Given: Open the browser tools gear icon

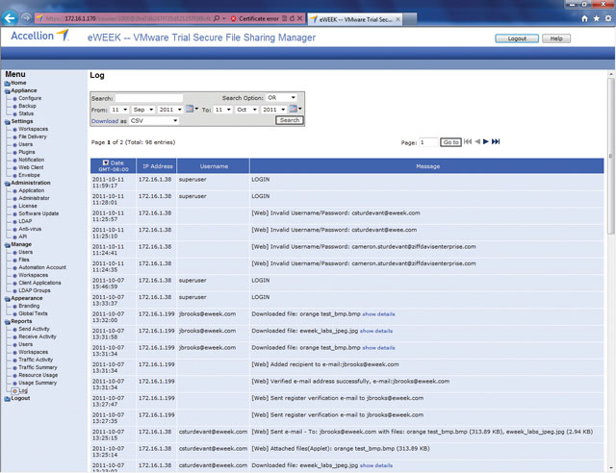Looking at the screenshot, I should [x=608, y=18].
